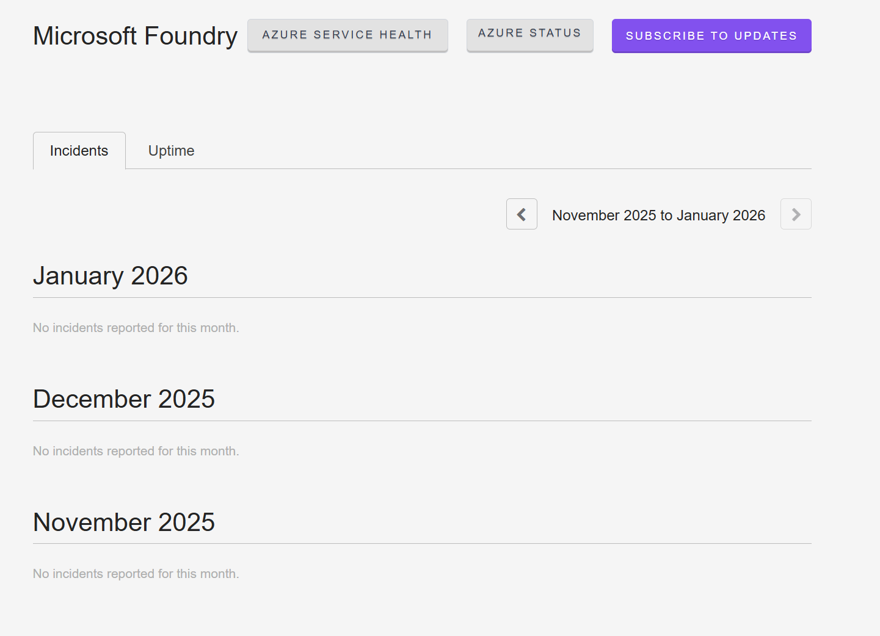
Task: Switch to the Uptime tab
Action: pyautogui.click(x=171, y=150)
